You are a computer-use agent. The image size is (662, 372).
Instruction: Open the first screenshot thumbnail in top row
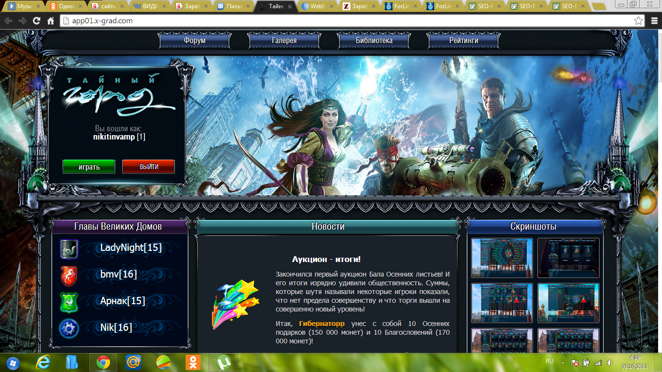pos(502,258)
